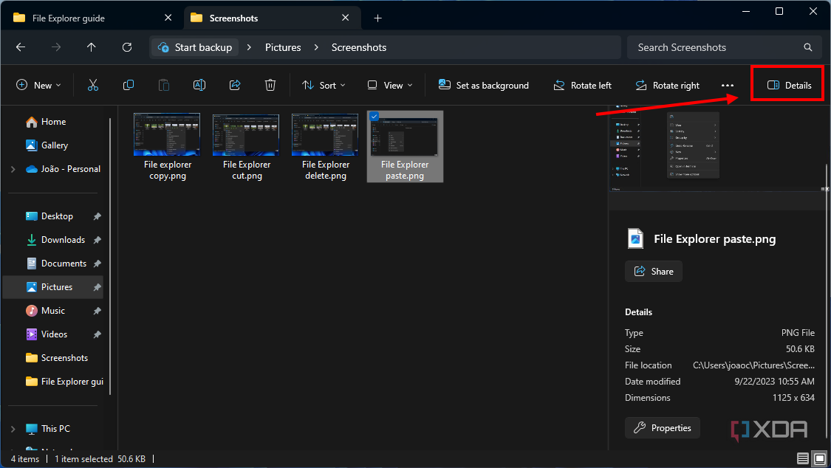Screen dimensions: 831x468
Task: Rotate the image right
Action: pyautogui.click(x=667, y=85)
